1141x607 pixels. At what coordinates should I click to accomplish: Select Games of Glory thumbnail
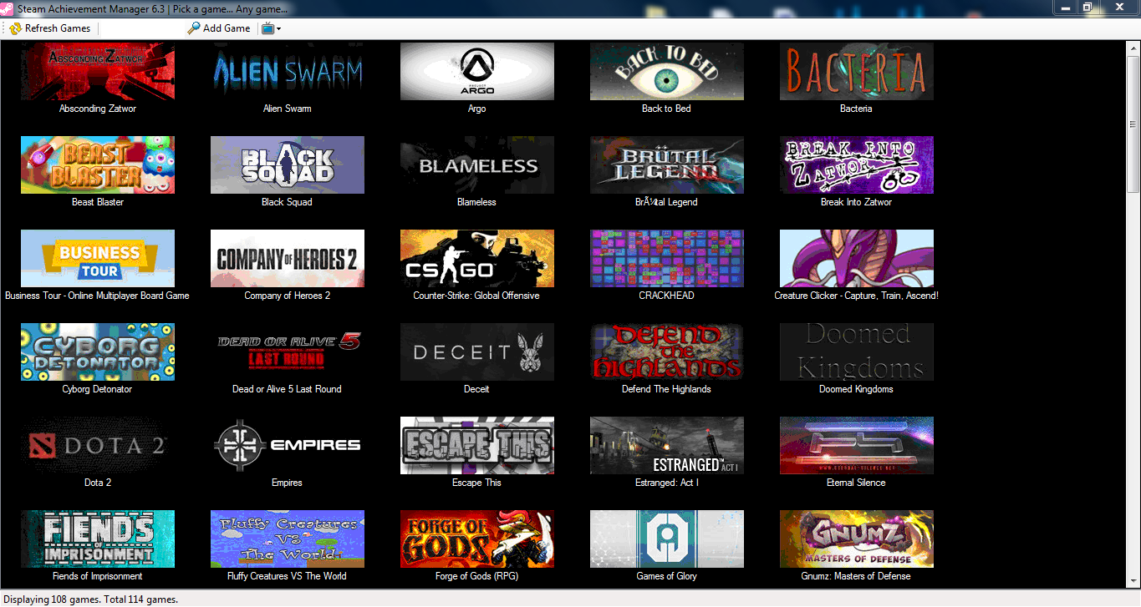pyautogui.click(x=666, y=539)
